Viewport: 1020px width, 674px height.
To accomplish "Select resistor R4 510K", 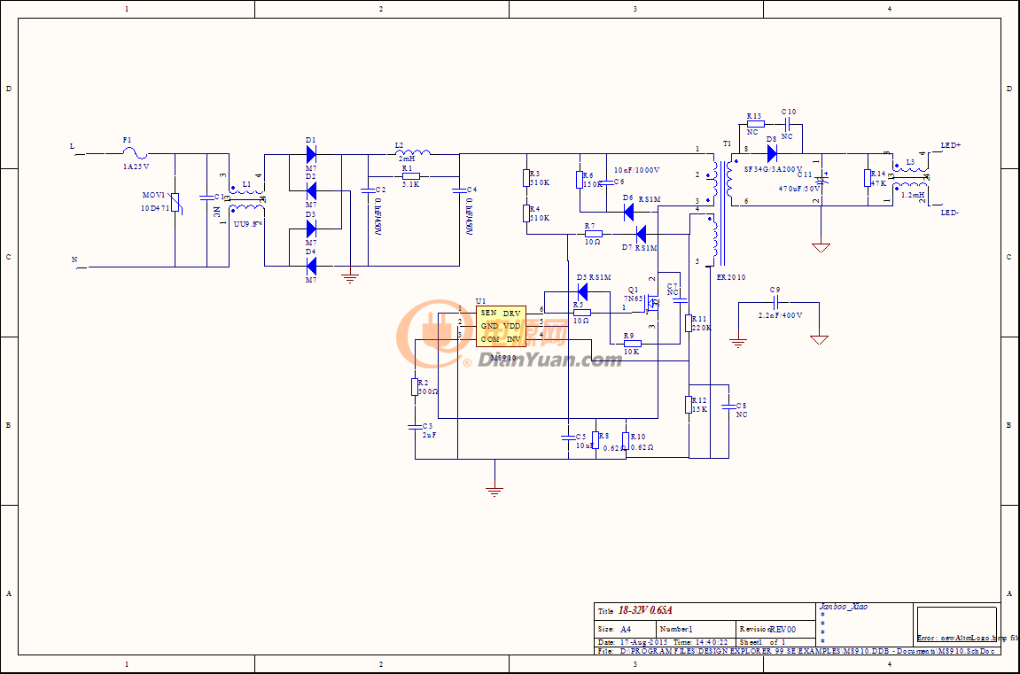I will pos(526,213).
